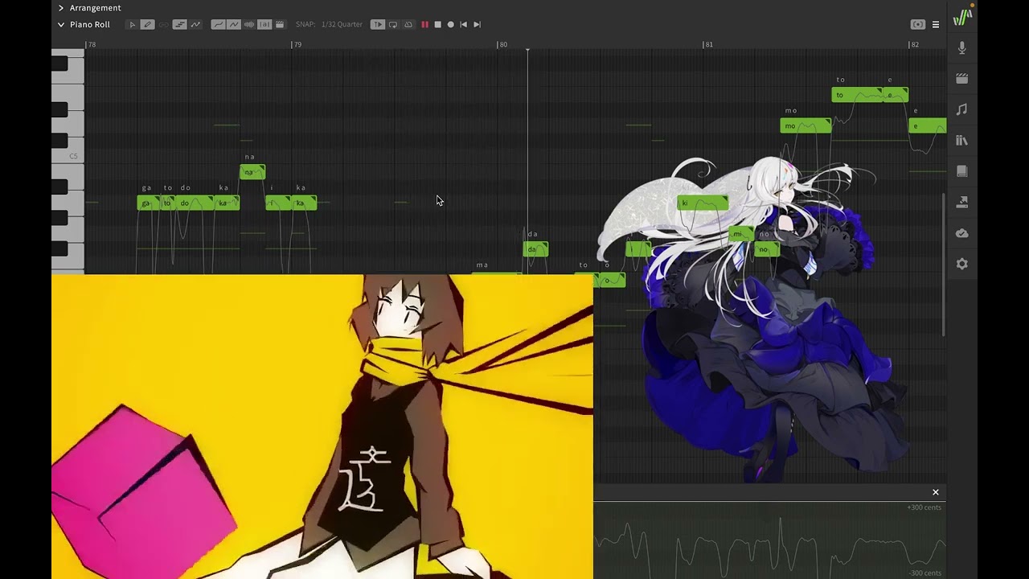Toggle the jagged pitch deviation display button
Screen dimensions: 1029x579
coord(234,25)
